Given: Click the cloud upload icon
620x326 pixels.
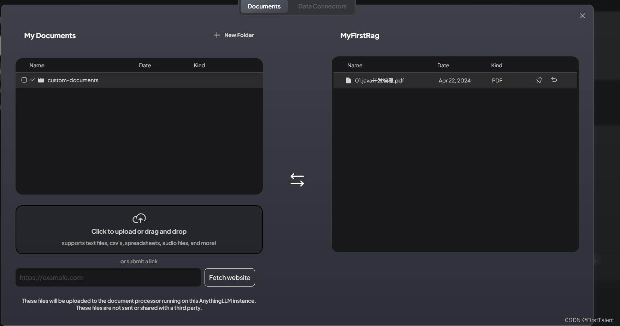Looking at the screenshot, I should point(139,219).
